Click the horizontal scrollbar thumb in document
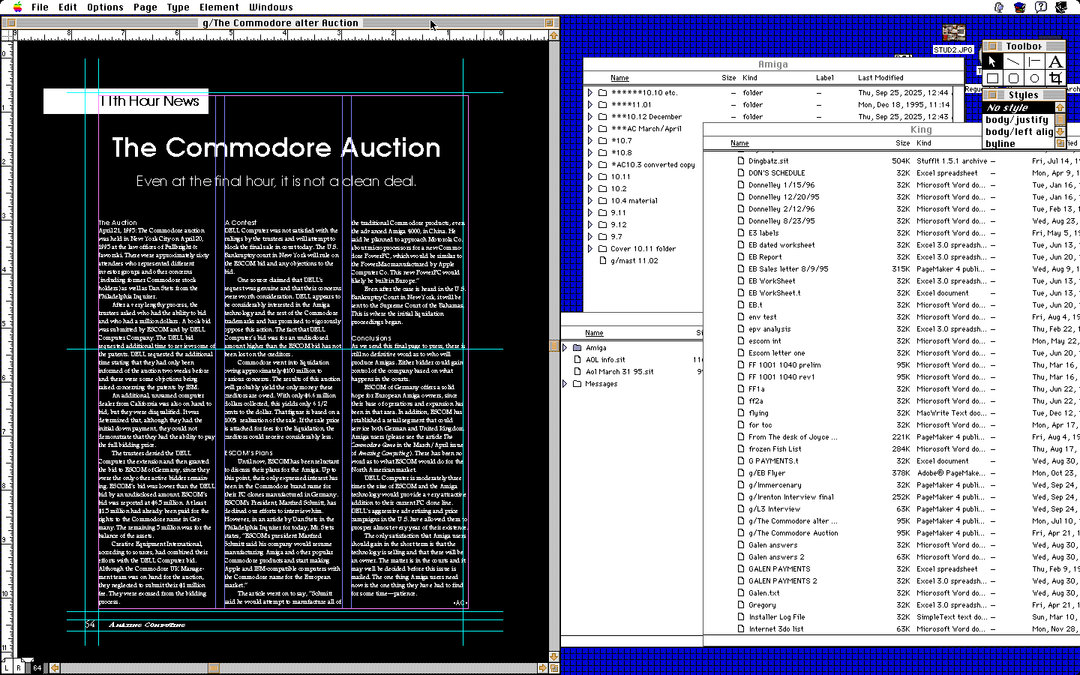 [x=214, y=667]
